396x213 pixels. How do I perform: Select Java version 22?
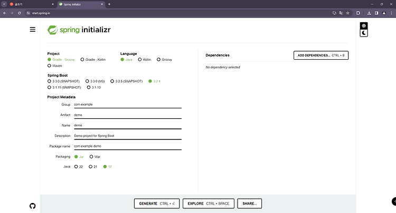[x=79, y=167]
